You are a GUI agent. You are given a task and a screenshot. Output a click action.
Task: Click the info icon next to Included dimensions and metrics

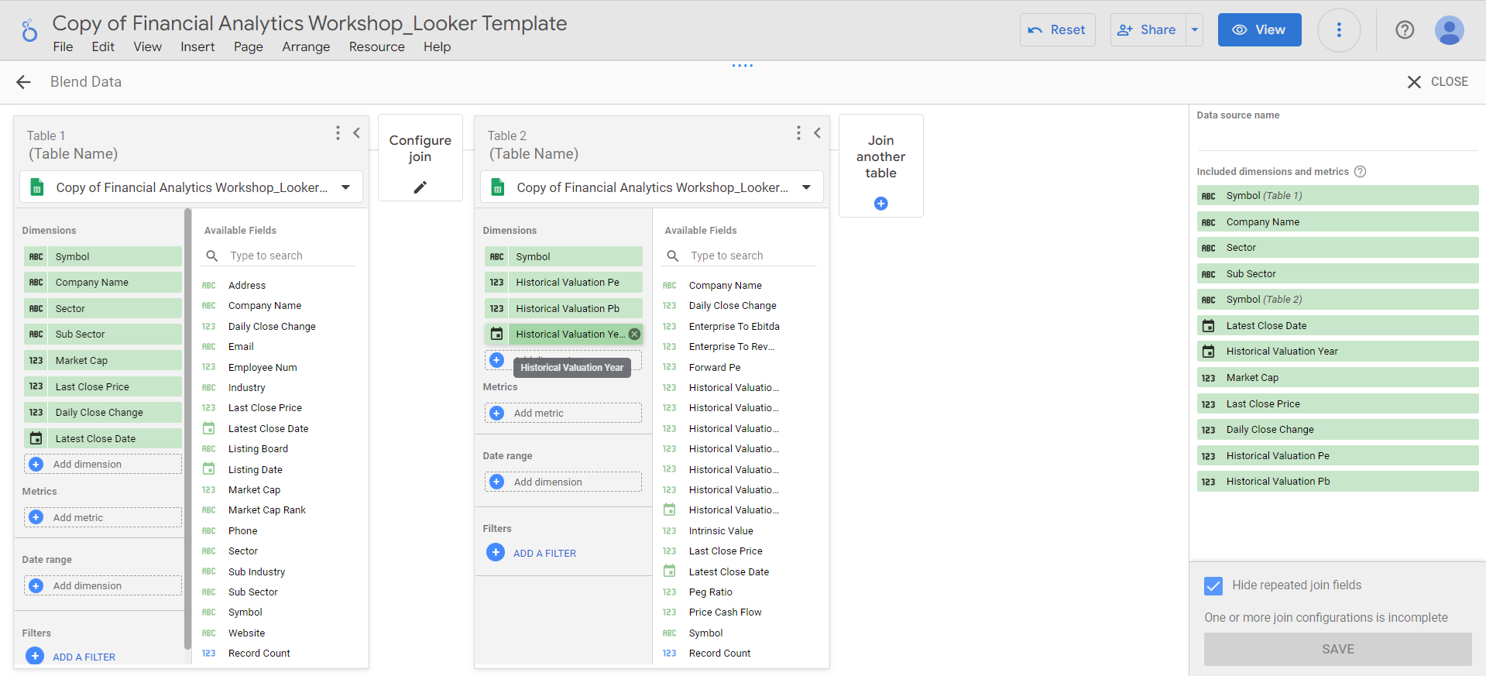pyautogui.click(x=1360, y=172)
